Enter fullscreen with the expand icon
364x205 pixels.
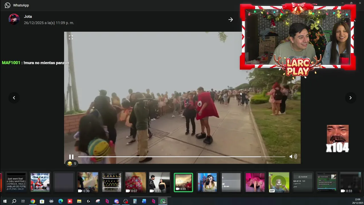click(71, 37)
